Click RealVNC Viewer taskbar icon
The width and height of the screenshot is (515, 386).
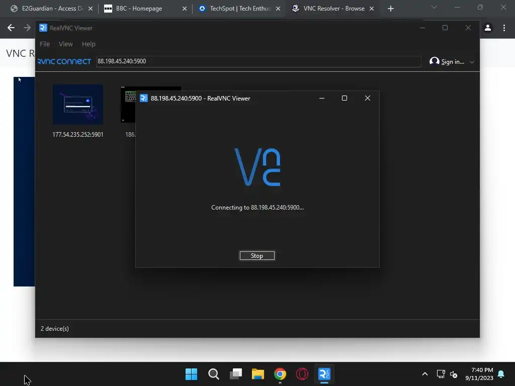(324, 374)
